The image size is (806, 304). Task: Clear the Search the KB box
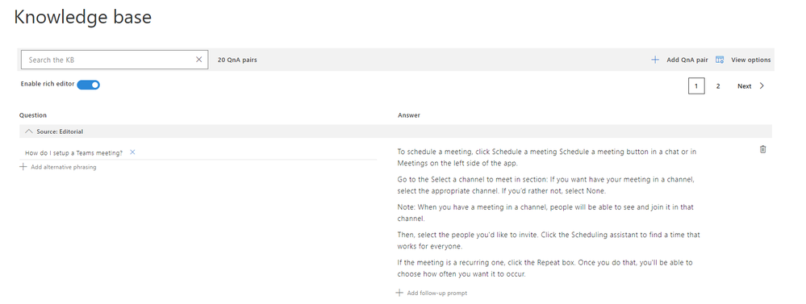[x=199, y=60]
